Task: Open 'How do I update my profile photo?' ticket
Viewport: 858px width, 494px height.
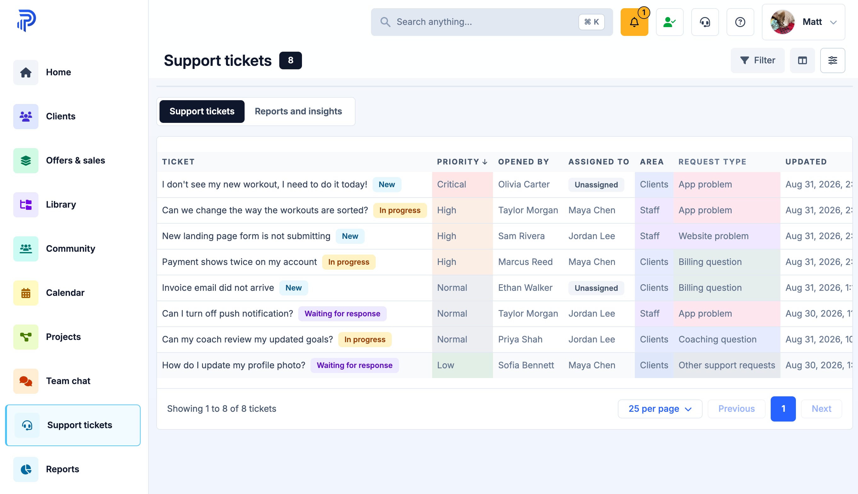Action: pos(234,365)
